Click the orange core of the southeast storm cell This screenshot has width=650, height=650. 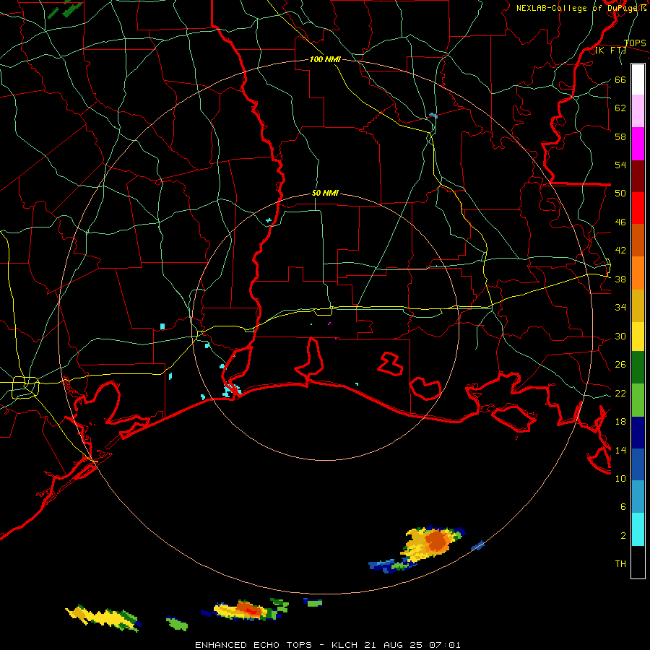436,542
